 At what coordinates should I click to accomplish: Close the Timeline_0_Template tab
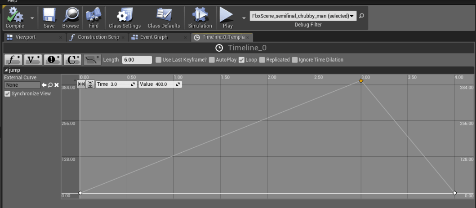coord(248,38)
